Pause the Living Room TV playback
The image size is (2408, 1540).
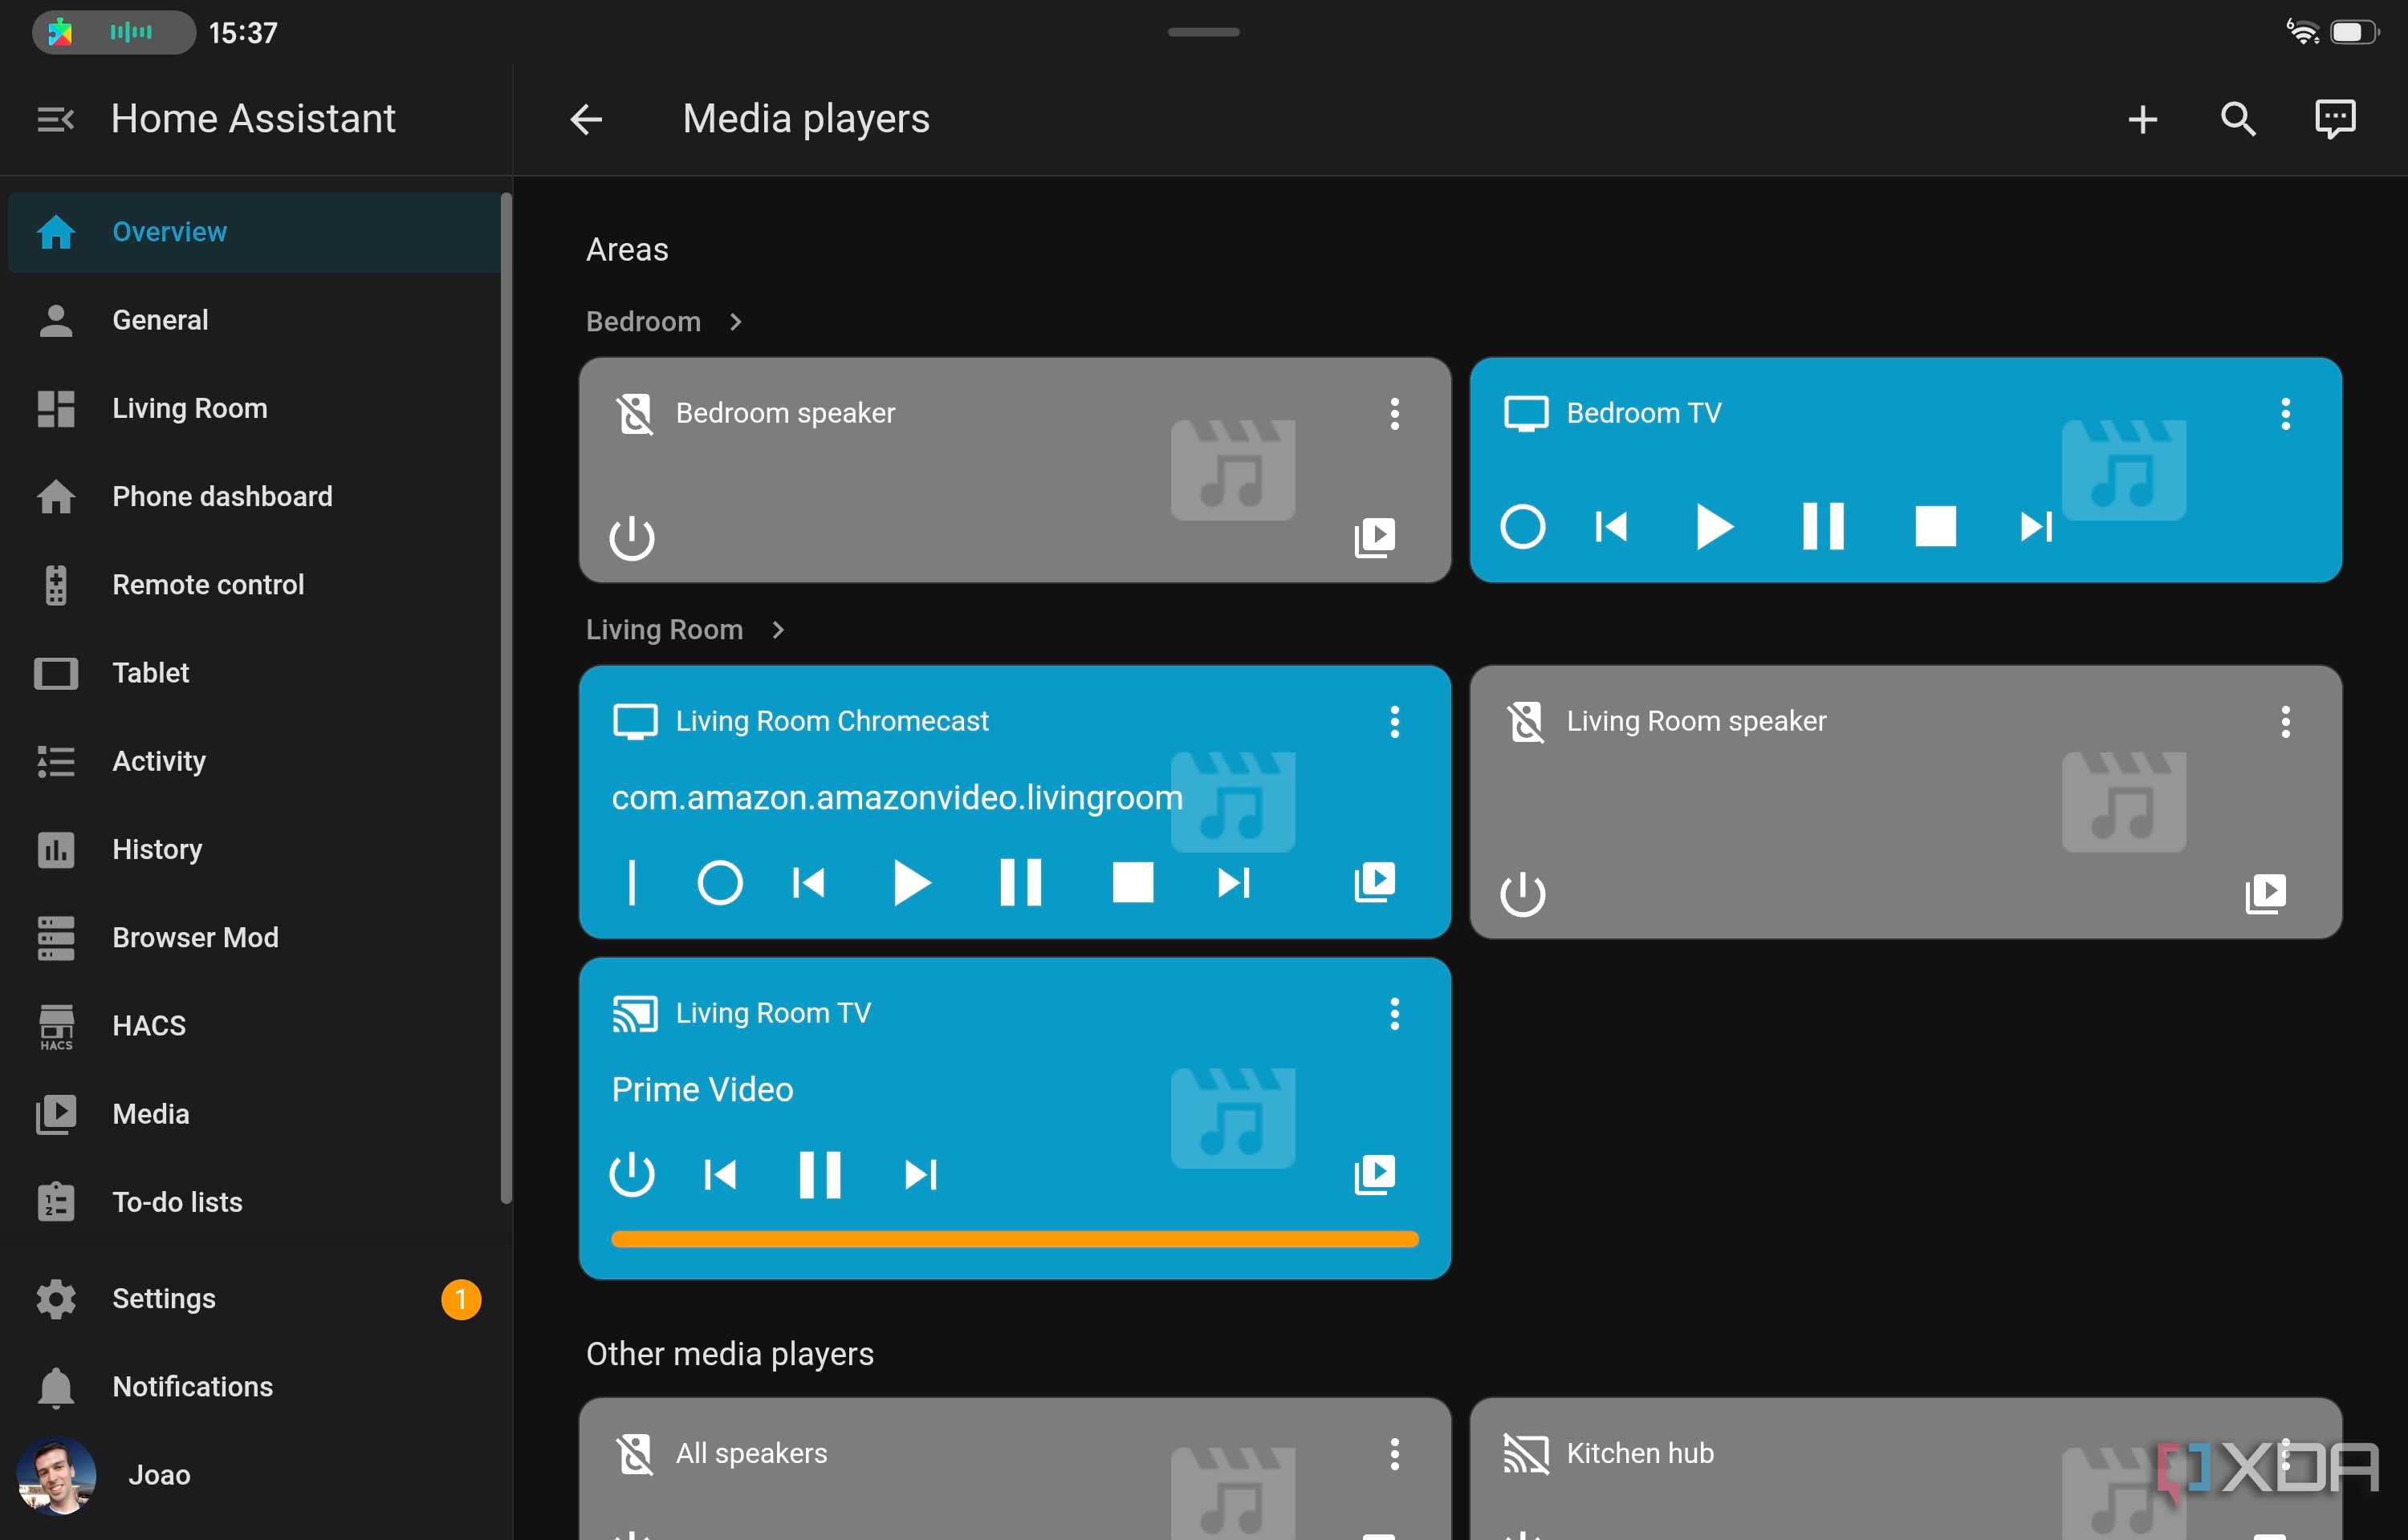point(820,1174)
